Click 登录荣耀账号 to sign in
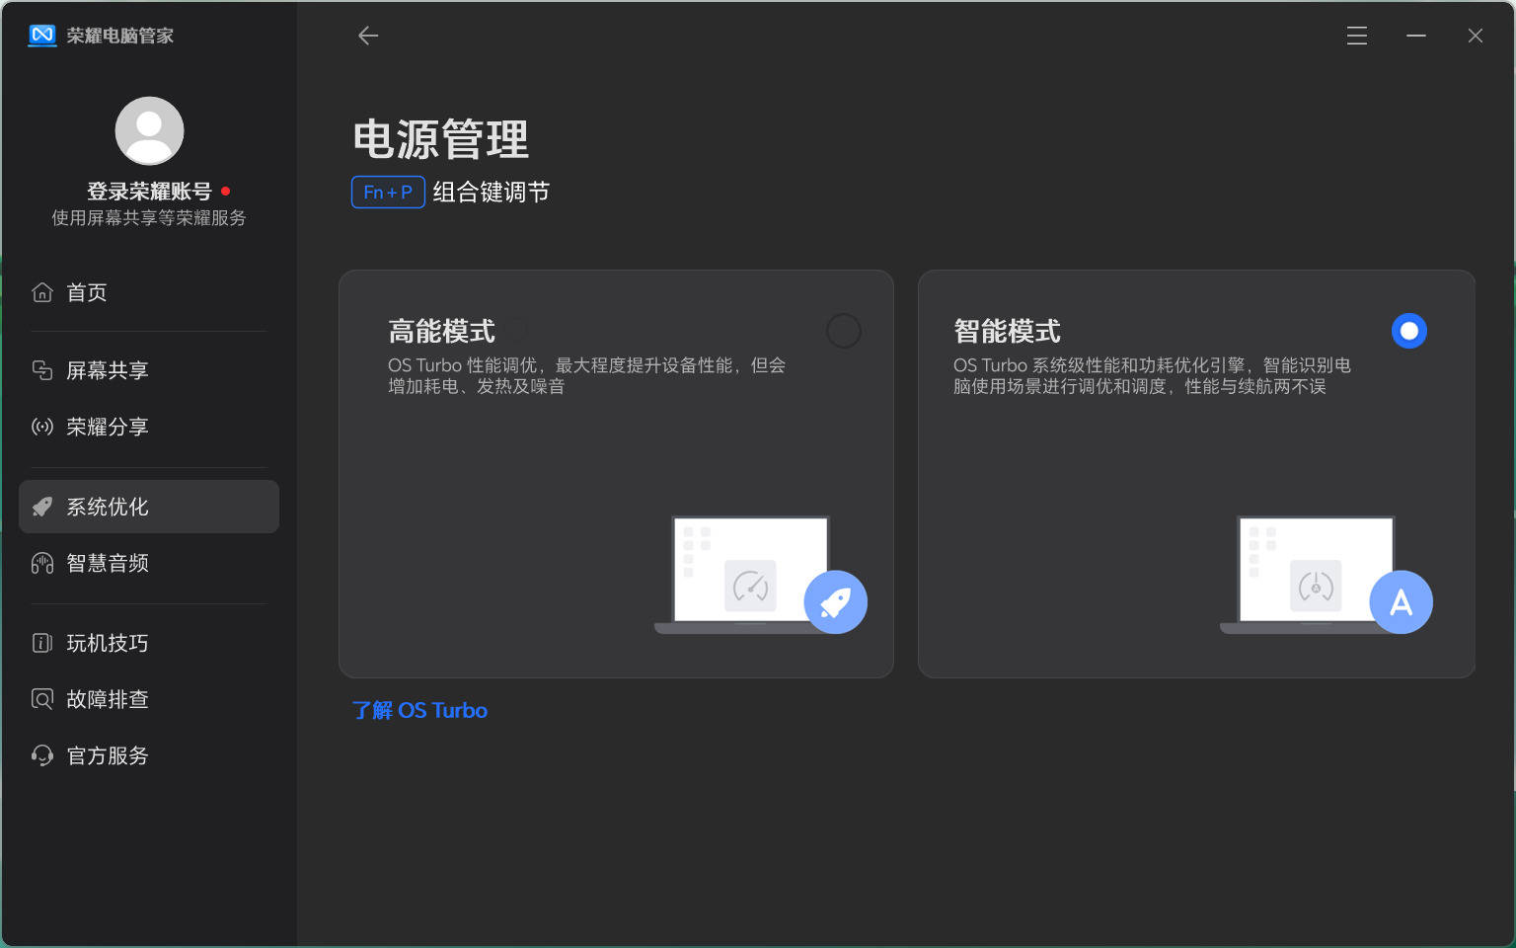Screen dimensions: 1516x948 coord(149,191)
